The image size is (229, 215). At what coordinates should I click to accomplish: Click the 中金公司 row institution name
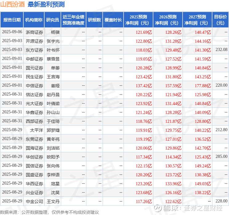click(34, 201)
